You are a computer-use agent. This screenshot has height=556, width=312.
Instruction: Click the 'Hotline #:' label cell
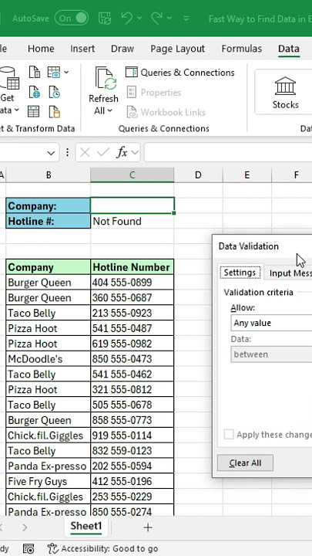click(48, 222)
